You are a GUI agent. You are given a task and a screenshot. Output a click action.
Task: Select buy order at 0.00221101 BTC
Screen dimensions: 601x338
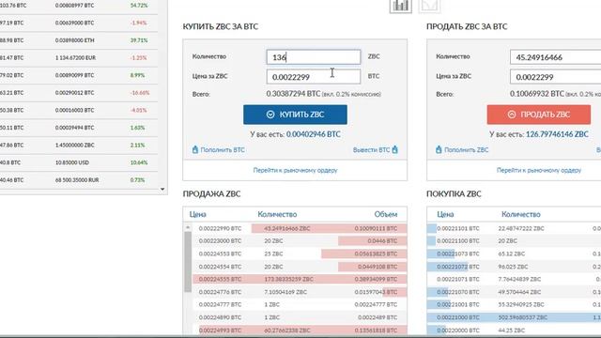pyautogui.click(x=514, y=228)
